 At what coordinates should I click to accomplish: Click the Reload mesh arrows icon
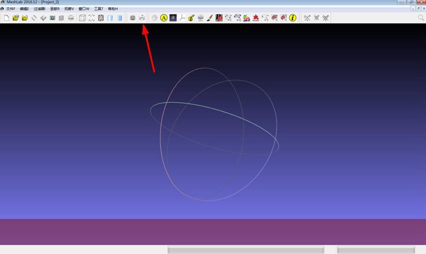point(34,18)
